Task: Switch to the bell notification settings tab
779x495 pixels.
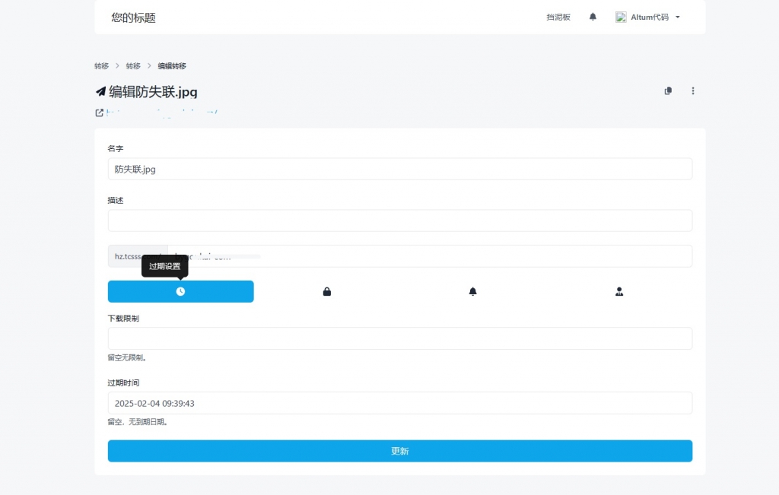Action: [473, 291]
